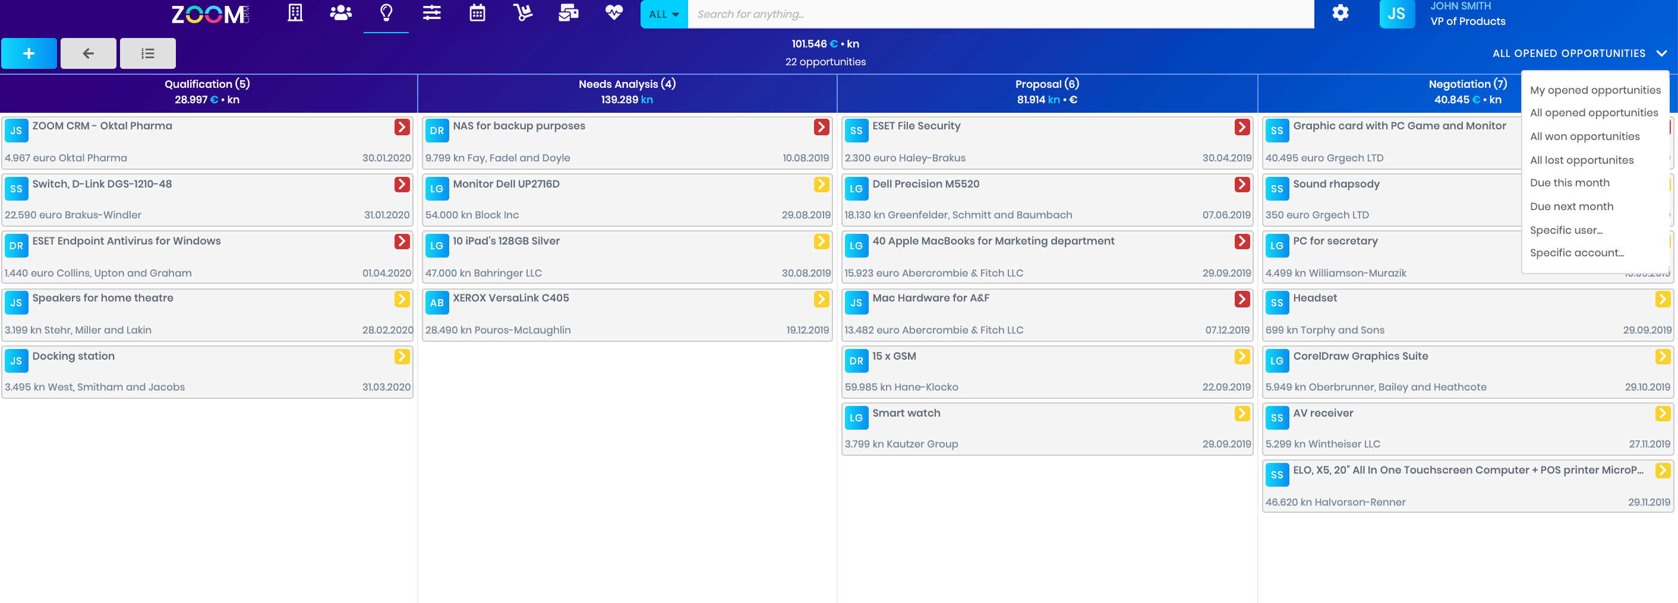Viewport: 1678px width, 603px height.
Task: Select the shopping cart sales icon
Action: click(522, 13)
